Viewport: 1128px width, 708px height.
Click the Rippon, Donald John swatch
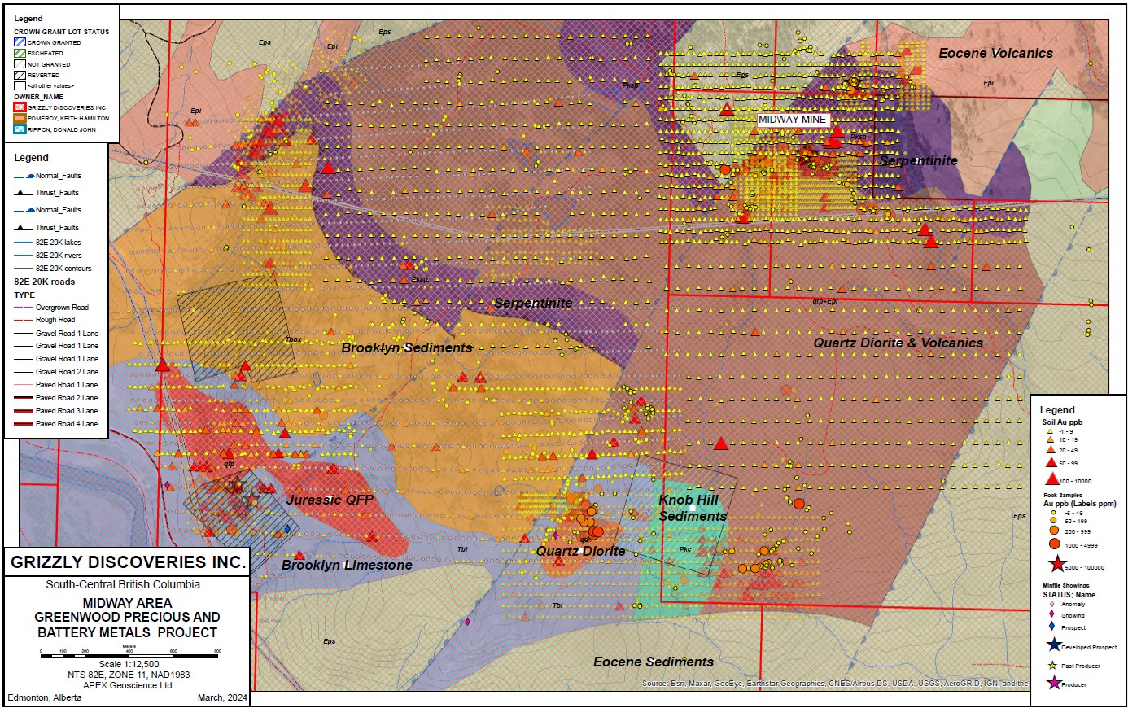[x=20, y=129]
